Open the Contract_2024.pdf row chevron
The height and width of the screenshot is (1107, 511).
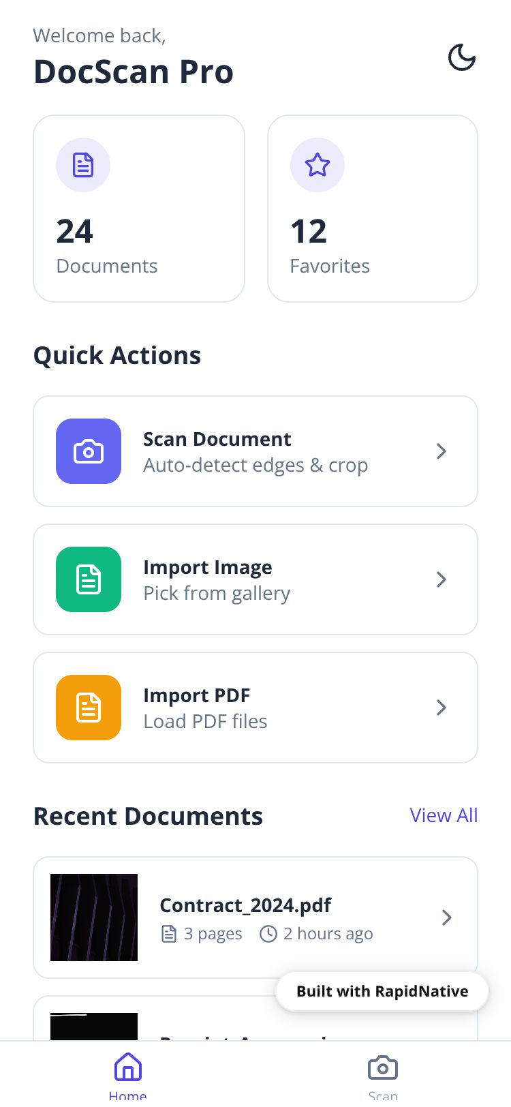[x=447, y=918]
